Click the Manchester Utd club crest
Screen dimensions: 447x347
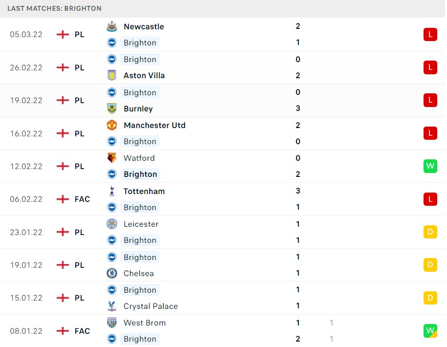(112, 125)
